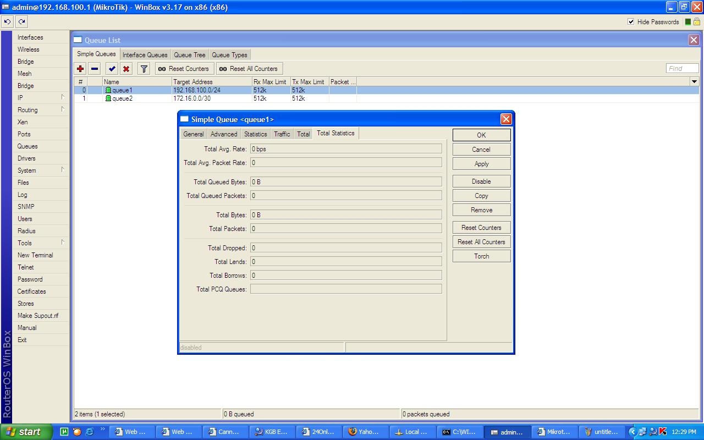
Task: Remove selected queue using the minus icon
Action: (x=94, y=68)
